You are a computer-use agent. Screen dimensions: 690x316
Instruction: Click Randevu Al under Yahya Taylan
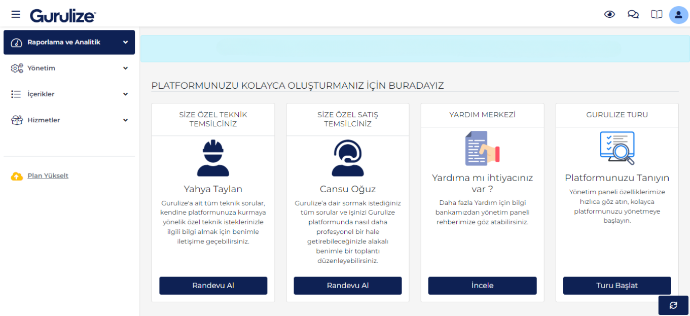(x=213, y=286)
